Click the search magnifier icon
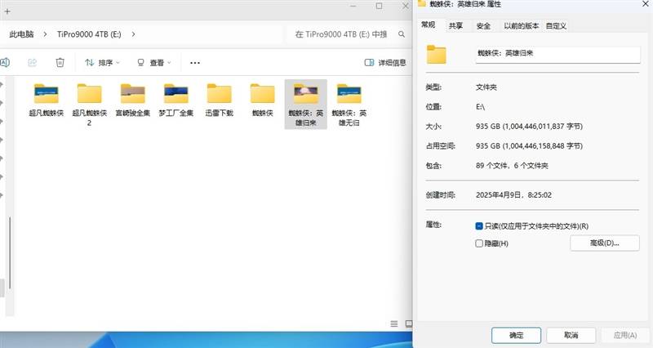Viewport: 653px width, 348px height. [x=401, y=34]
